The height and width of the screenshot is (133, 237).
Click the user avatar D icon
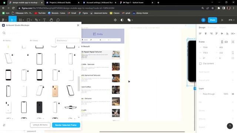[x=203, y=20]
